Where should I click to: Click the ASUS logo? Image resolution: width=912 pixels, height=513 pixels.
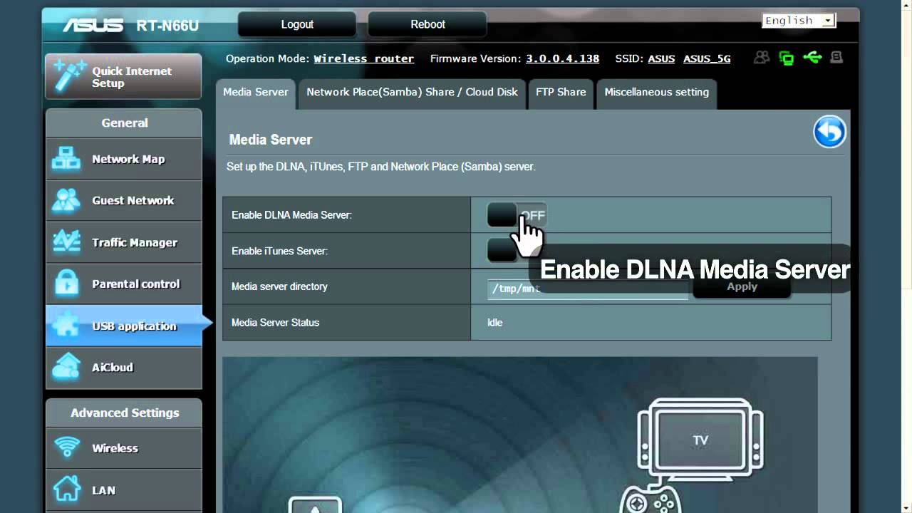[x=93, y=26]
